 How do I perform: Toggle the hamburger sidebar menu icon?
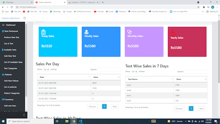pyautogui.click(x=25, y=18)
